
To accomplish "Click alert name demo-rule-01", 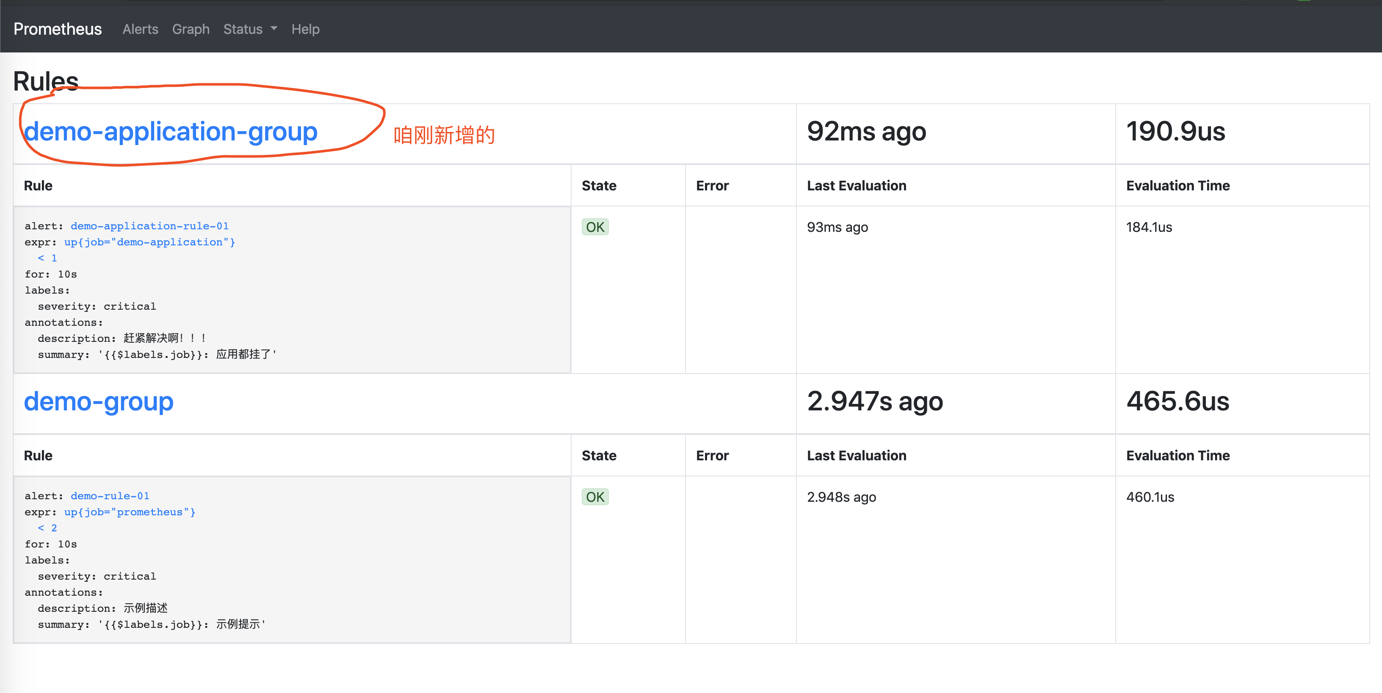I will [110, 496].
